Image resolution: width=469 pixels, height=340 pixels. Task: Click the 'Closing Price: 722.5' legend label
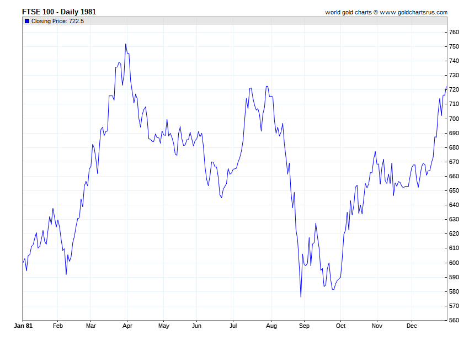point(57,21)
